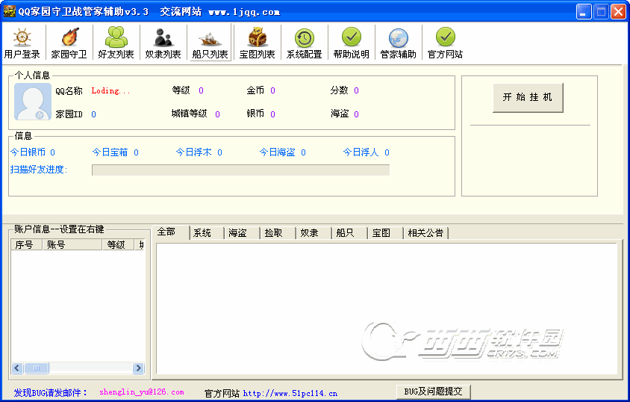Open the http://www.51pc114.cn link
This screenshot has height=402, width=630.
[x=290, y=393]
